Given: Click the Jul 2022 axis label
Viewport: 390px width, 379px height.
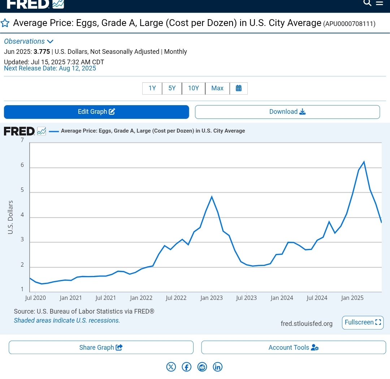Looking at the screenshot, I should pos(176,298).
